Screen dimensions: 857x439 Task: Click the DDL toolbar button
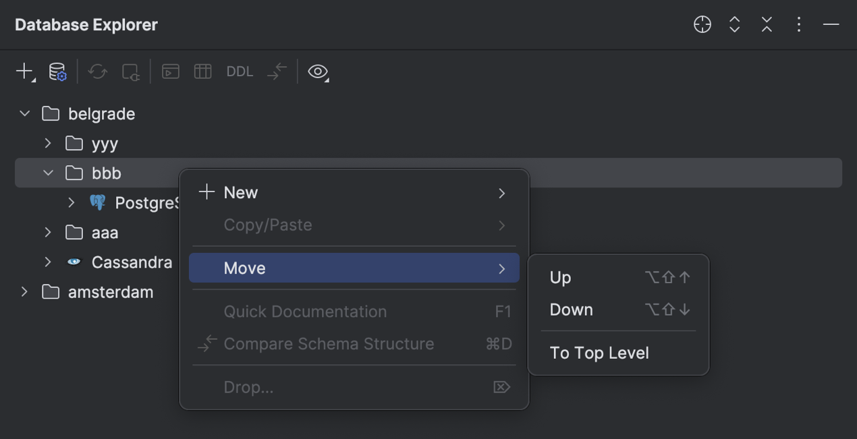[240, 71]
